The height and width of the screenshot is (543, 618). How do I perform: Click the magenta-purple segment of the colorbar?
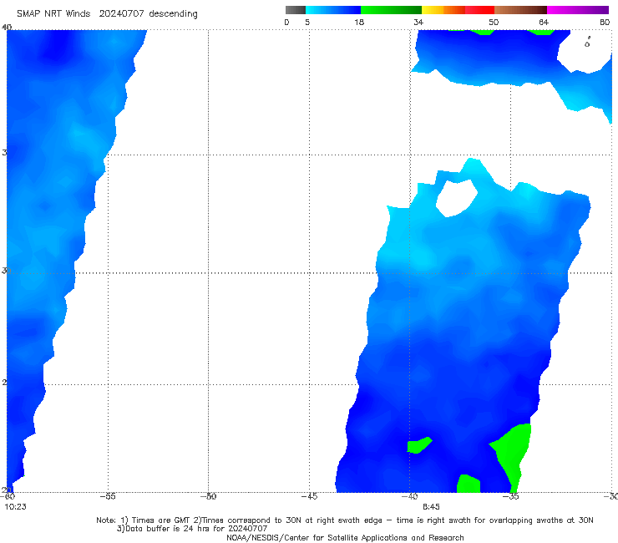pos(577,10)
